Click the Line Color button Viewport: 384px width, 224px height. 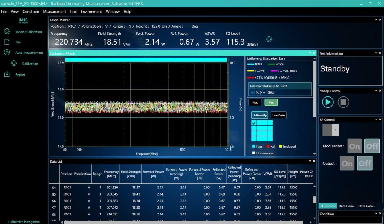[279, 115]
